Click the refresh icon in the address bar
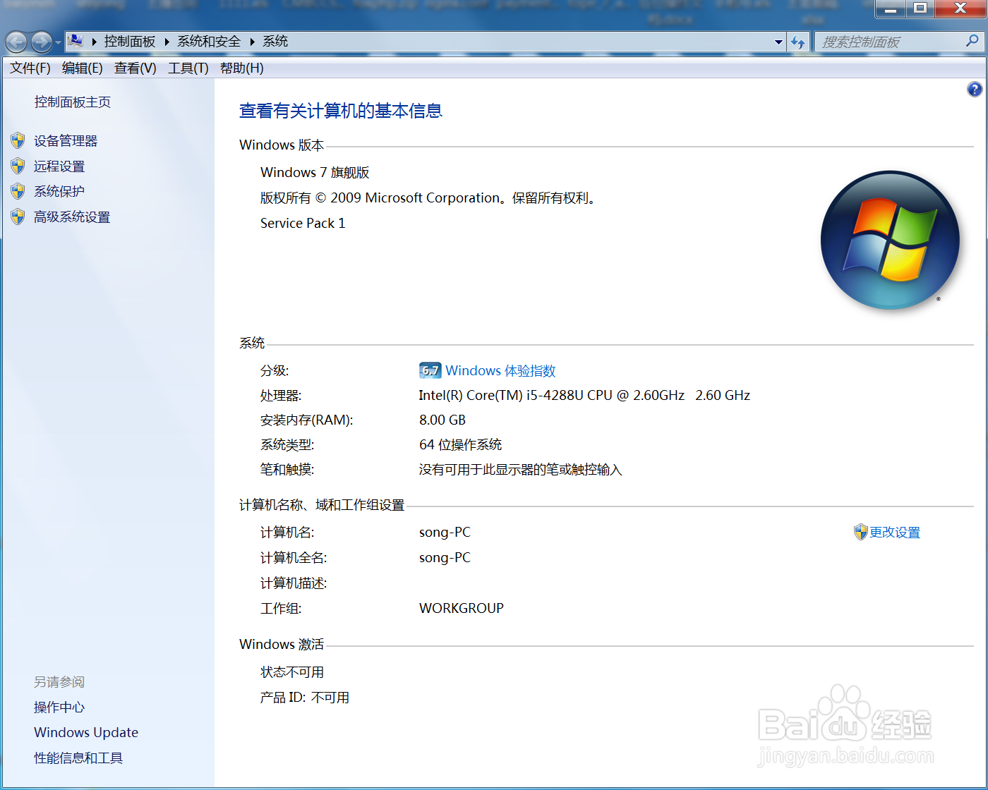 798,42
